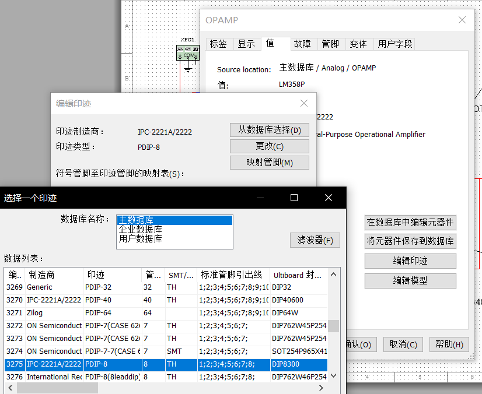482x394 pixels.
Task: Select row 3274 SMT footprint SOT254P965X41
Action: point(166,351)
